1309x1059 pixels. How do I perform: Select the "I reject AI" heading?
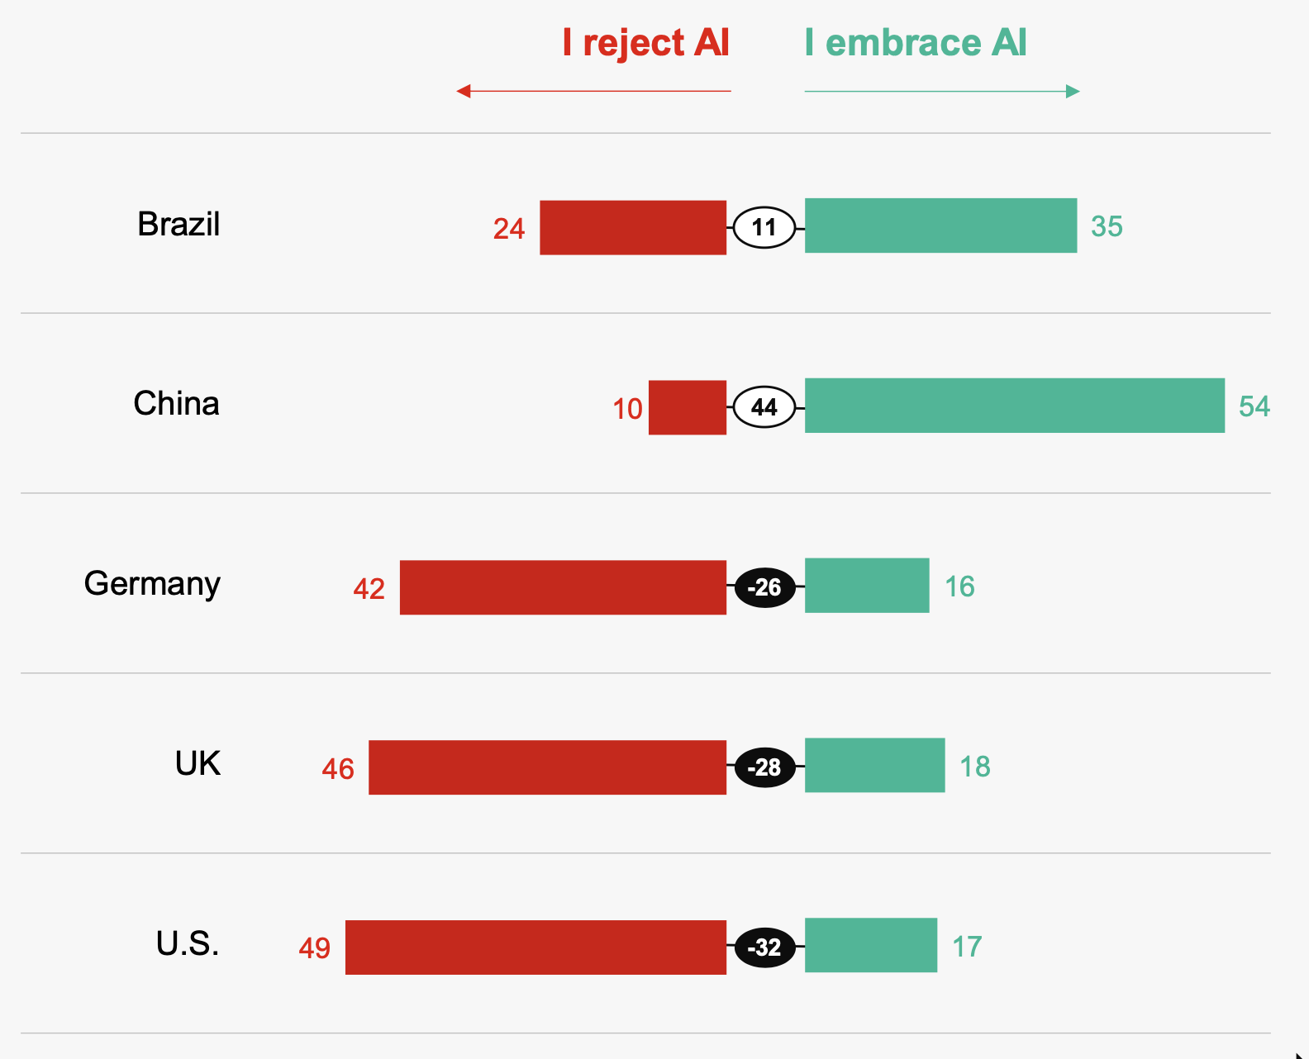coord(645,43)
